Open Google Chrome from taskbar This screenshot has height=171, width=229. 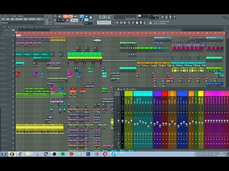point(21,154)
